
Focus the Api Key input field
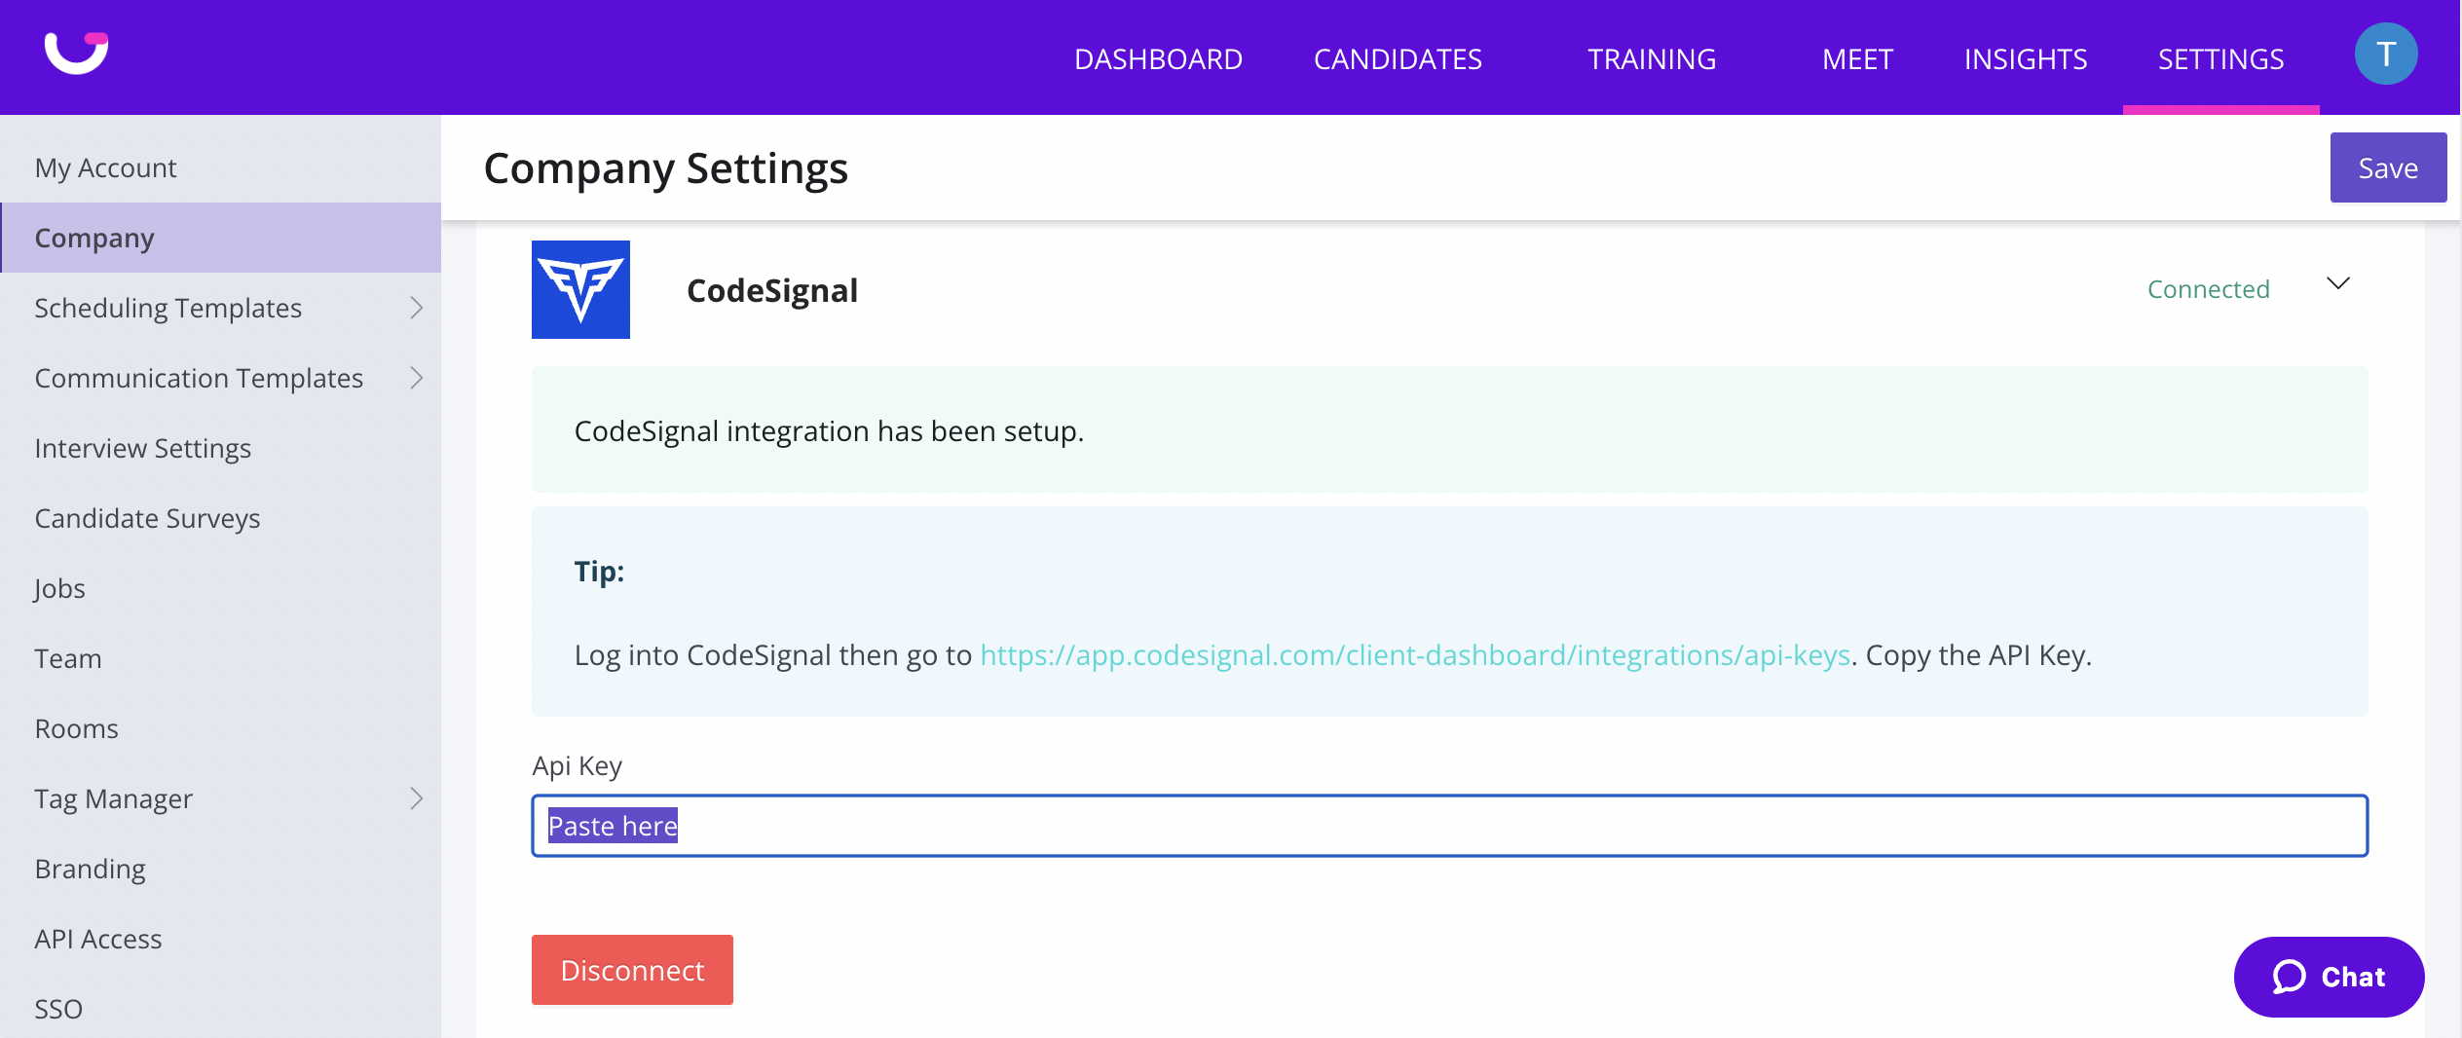1449,826
